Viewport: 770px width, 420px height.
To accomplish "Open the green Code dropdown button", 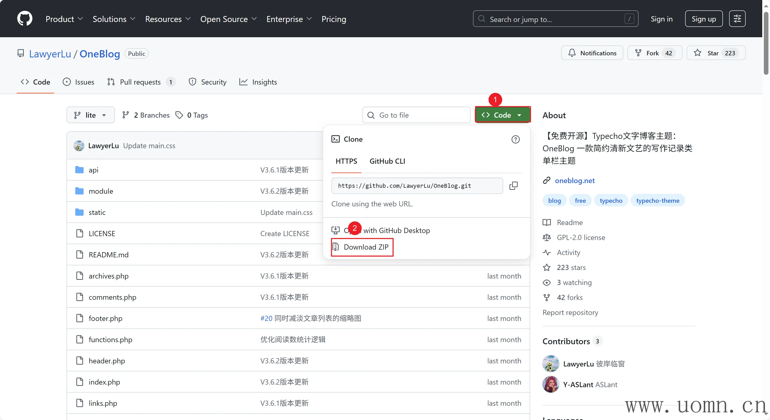I will point(502,115).
